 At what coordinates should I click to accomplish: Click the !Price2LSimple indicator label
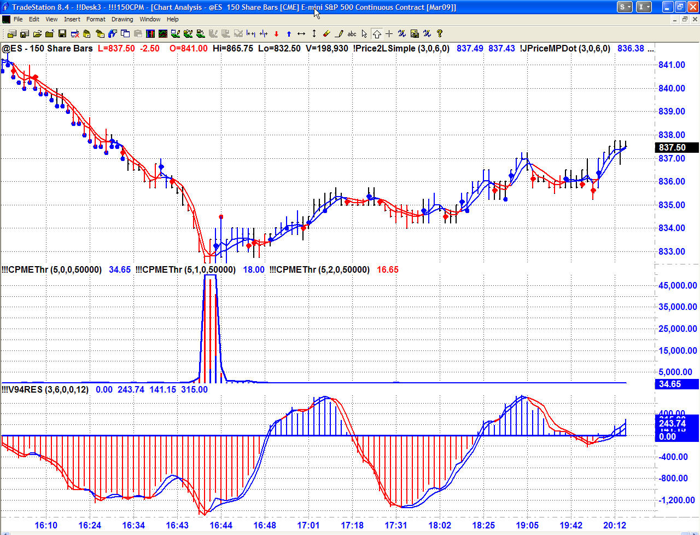pos(401,48)
